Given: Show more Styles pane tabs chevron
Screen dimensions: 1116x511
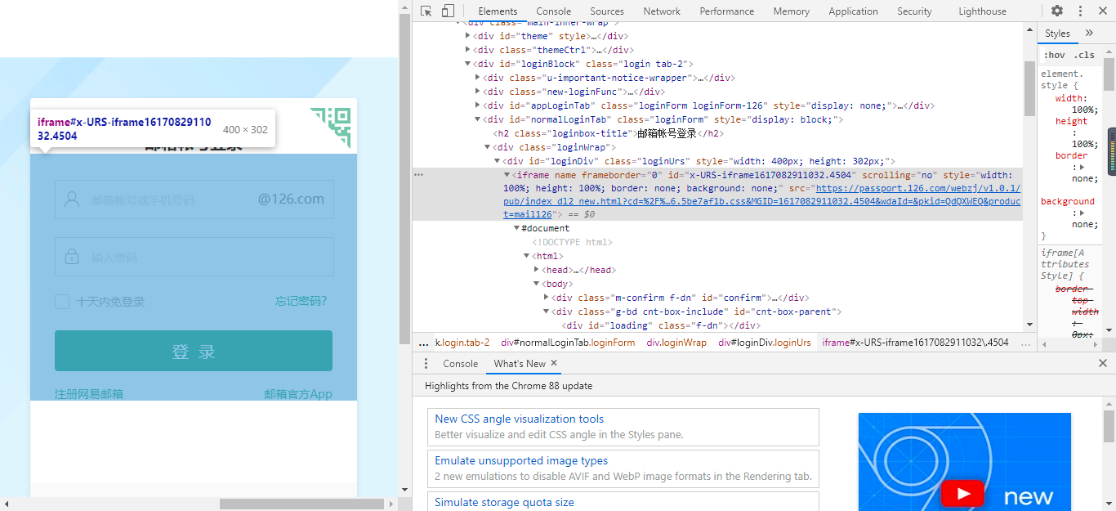Looking at the screenshot, I should tap(1089, 34).
